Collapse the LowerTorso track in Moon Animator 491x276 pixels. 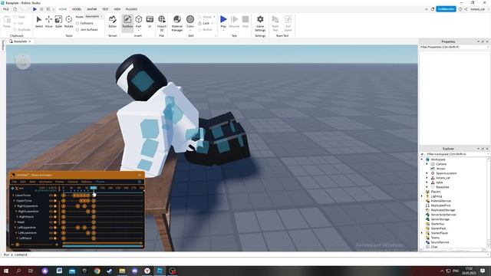coord(13,195)
